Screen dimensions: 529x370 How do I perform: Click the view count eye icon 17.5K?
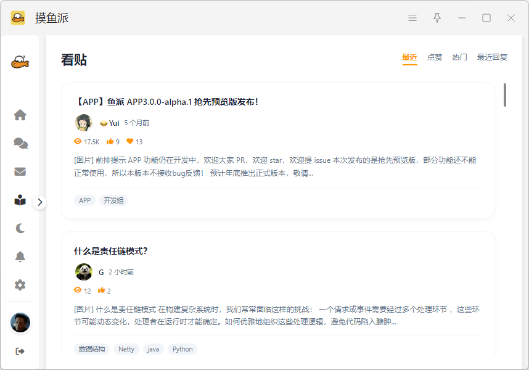pyautogui.click(x=78, y=141)
